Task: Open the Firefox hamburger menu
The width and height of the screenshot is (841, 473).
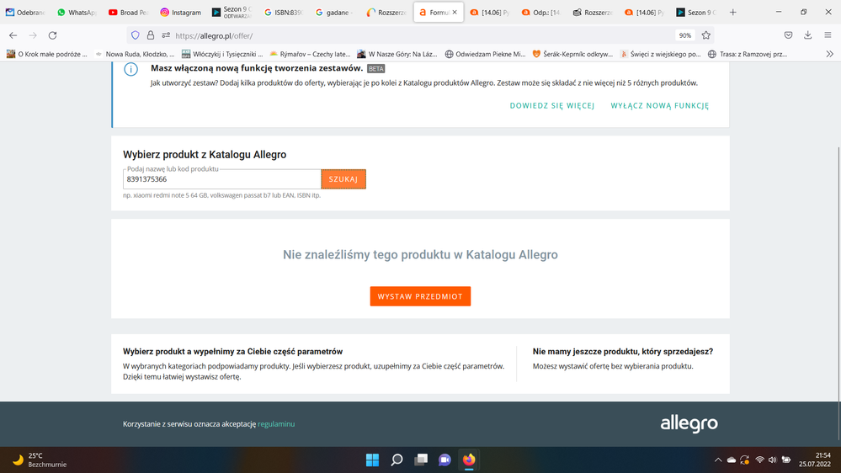Action: (x=828, y=35)
